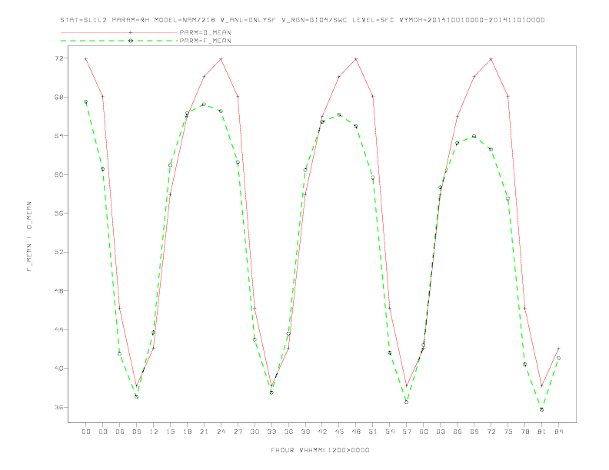Click the F_MEAN circle marker at hour 69
The width and height of the screenshot is (609, 470).
[x=474, y=136]
